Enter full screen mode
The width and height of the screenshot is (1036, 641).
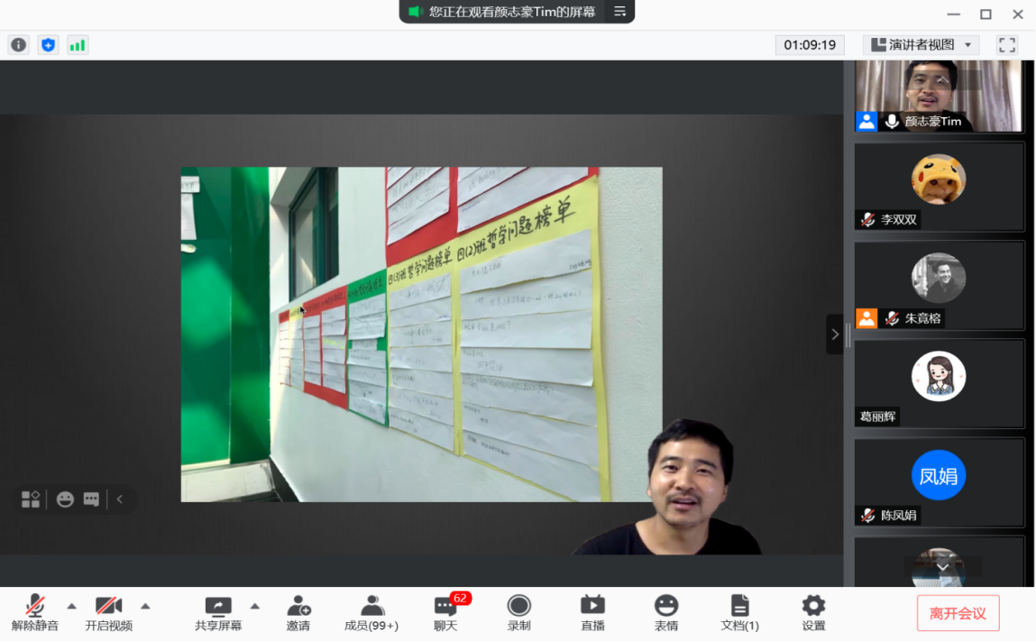coord(1006,45)
